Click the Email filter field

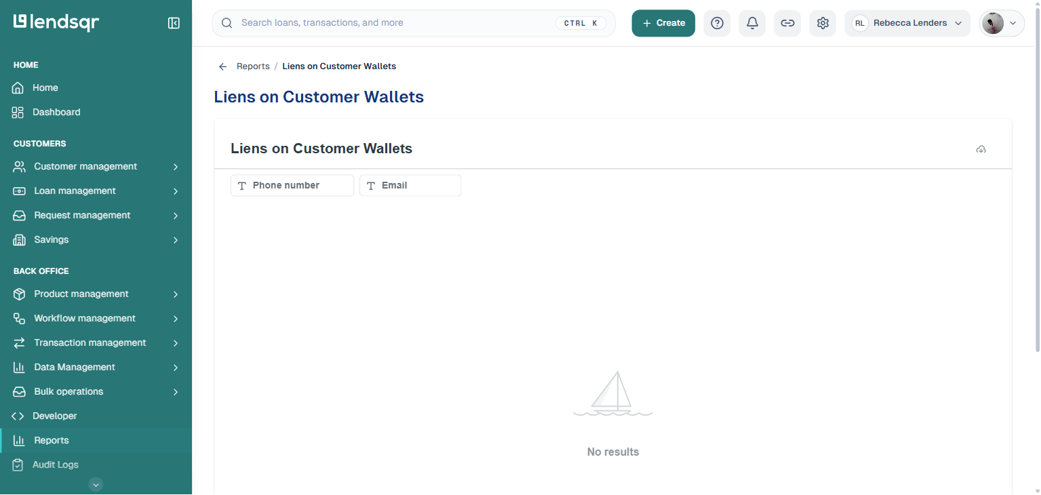tap(410, 186)
